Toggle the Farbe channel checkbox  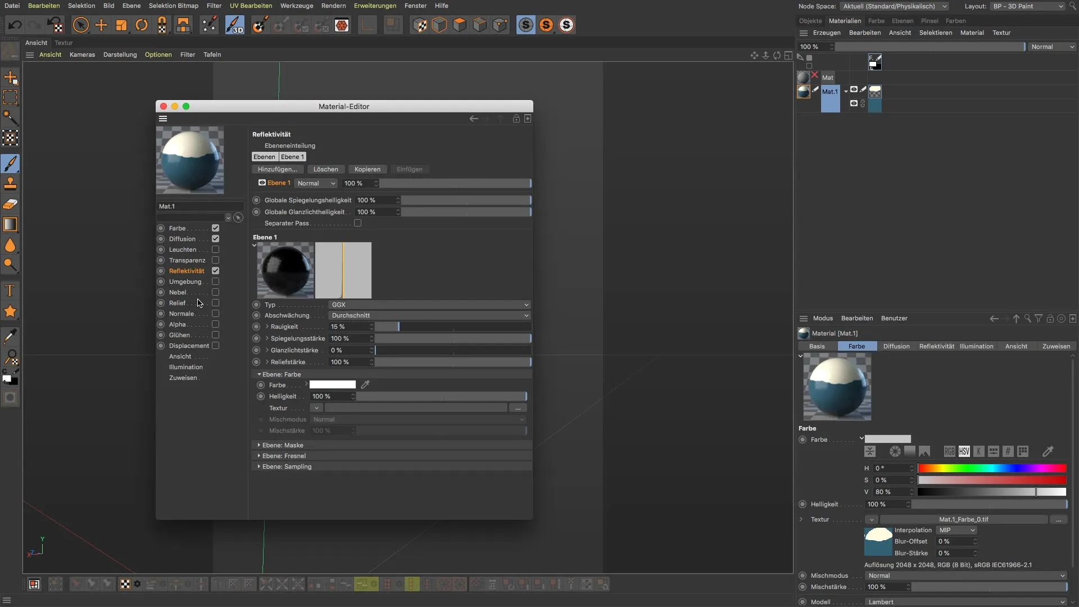tap(215, 228)
